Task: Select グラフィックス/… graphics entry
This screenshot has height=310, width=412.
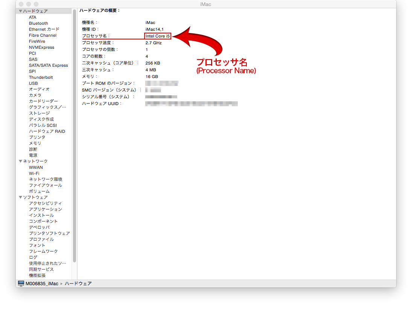Action: tap(47, 107)
